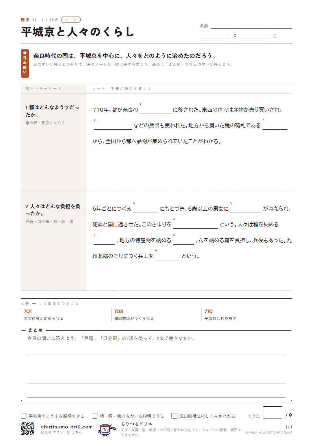Viewport: 313px width, 443px height.
Task: Check the 班田収授法のしくみがわかる checkbox
Action: coord(174,416)
